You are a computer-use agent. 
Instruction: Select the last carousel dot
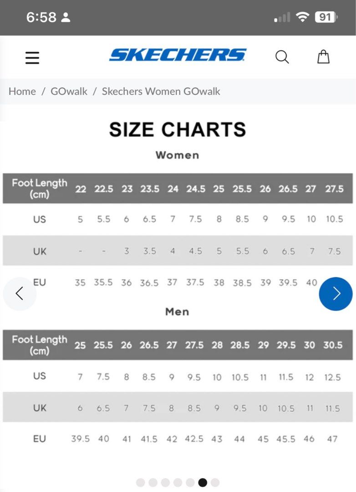click(215, 482)
